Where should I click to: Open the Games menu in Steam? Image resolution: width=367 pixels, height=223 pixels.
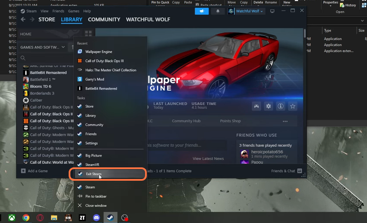coord(73,11)
